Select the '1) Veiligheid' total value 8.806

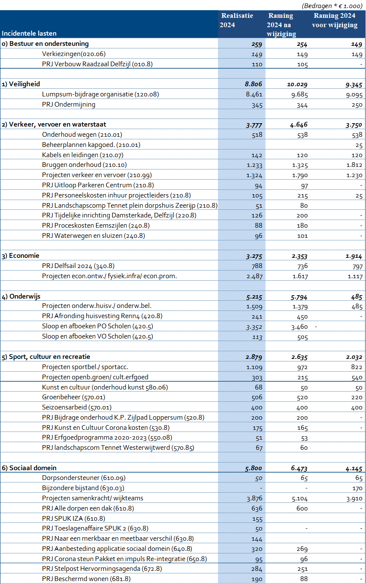[x=254, y=85]
